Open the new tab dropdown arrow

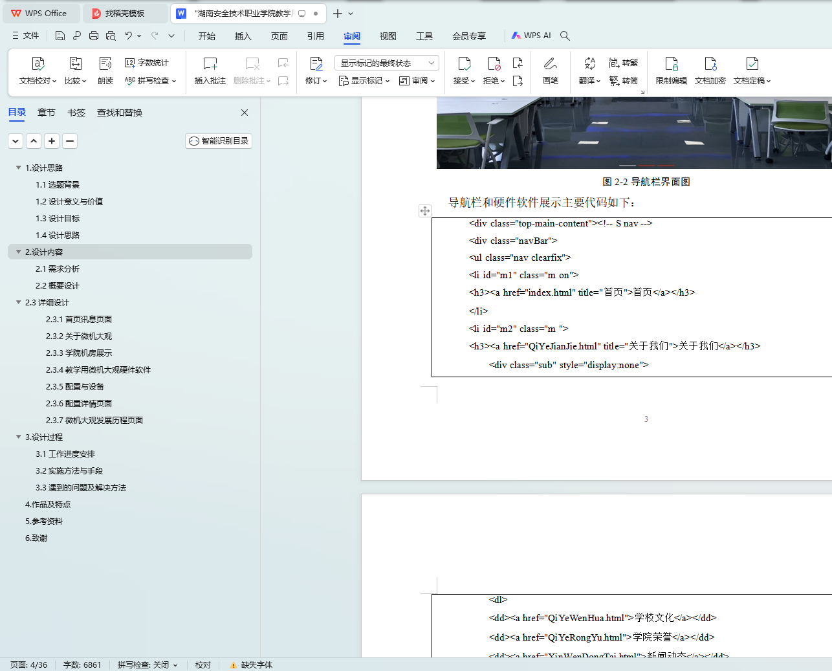tap(351, 14)
